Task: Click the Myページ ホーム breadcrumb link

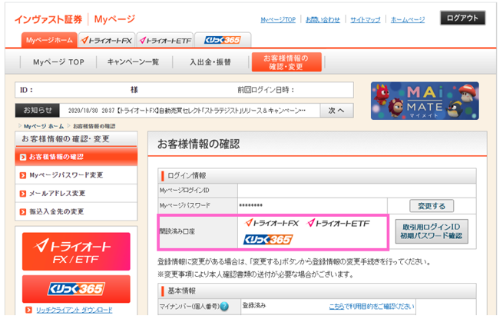Action: [x=44, y=126]
